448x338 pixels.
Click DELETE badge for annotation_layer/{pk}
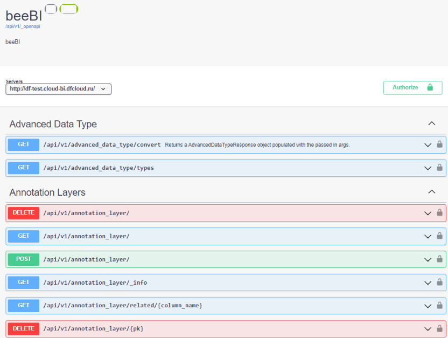coord(24,329)
